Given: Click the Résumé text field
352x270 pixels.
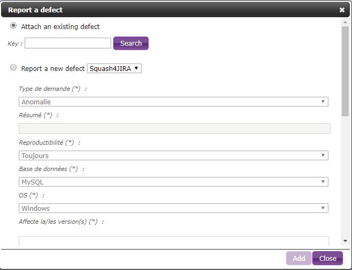Looking at the screenshot, I should tap(174, 129).
